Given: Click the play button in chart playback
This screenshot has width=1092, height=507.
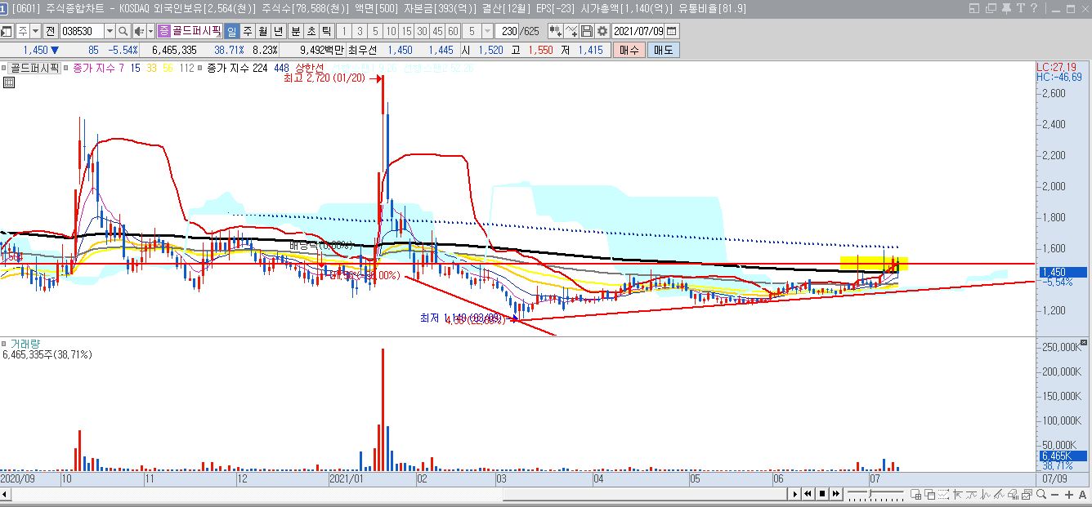Looking at the screenshot, I should click(795, 494).
